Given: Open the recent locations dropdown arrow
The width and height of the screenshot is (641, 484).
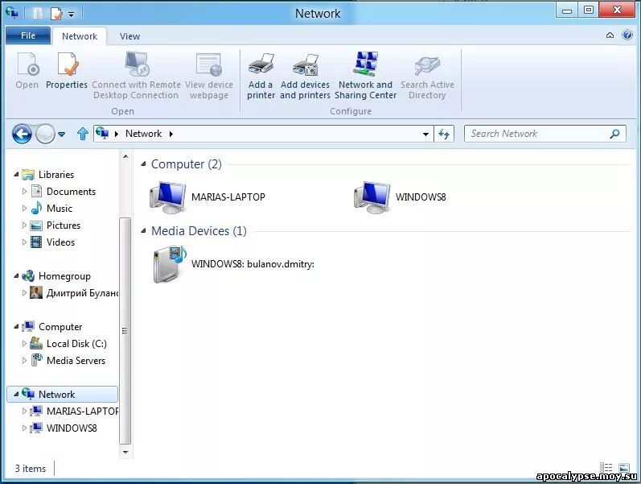Looking at the screenshot, I should click(x=61, y=134).
